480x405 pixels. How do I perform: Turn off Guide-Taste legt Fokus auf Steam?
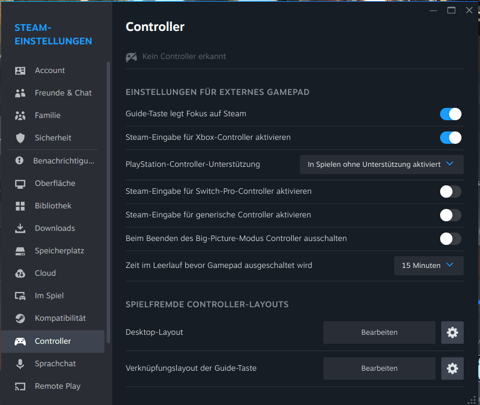(451, 114)
